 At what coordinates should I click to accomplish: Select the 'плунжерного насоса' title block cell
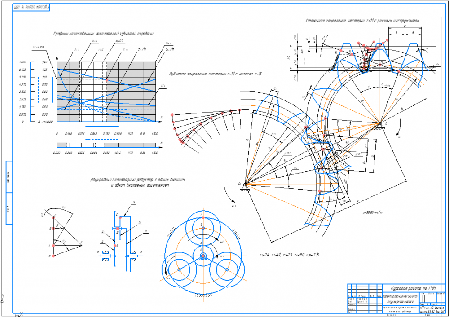(x=401, y=301)
